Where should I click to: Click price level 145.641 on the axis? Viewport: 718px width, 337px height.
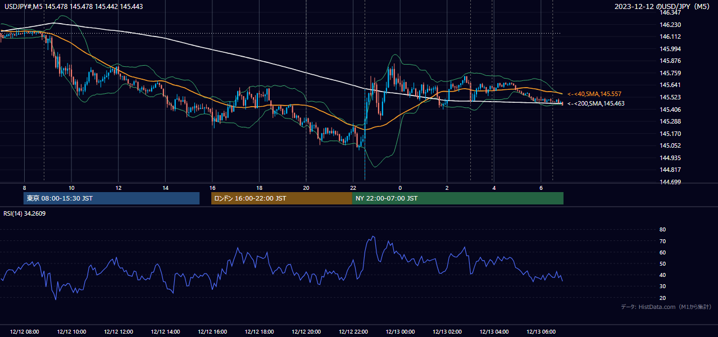coord(671,85)
